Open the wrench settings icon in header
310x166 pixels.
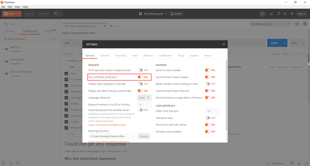click(x=278, y=14)
